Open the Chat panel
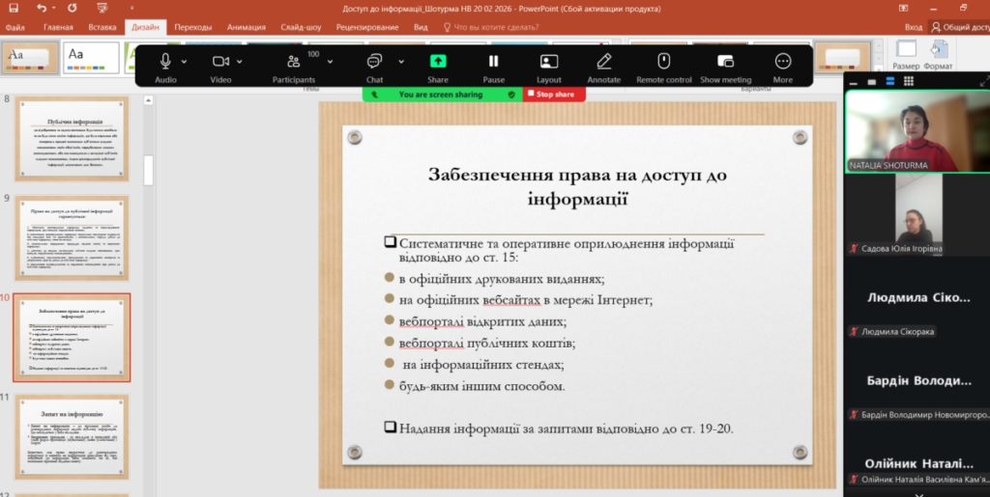This screenshot has width=990, height=497. coord(374,62)
